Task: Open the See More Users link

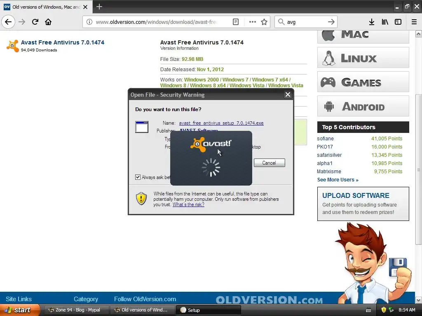Action: [x=338, y=180]
